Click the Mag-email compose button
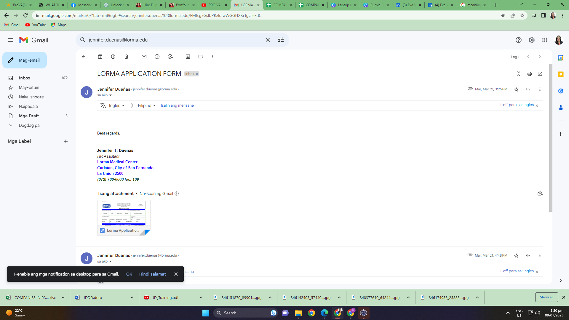 tap(25, 60)
